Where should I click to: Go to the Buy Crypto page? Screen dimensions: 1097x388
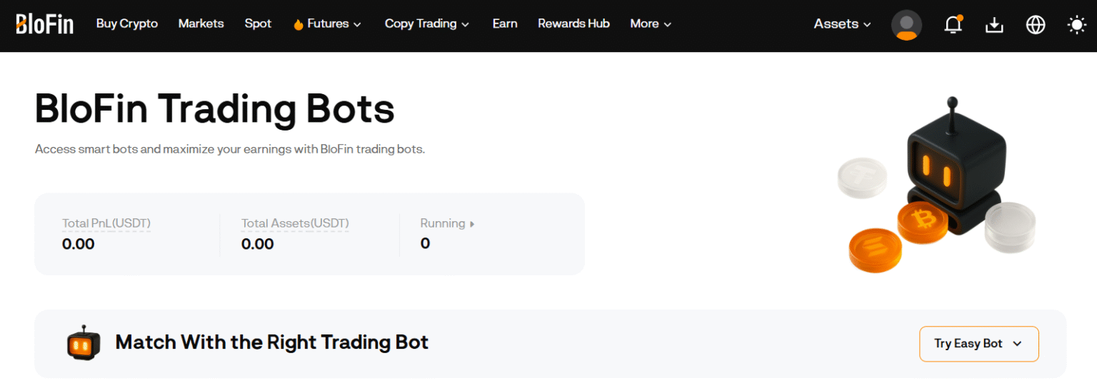(127, 24)
